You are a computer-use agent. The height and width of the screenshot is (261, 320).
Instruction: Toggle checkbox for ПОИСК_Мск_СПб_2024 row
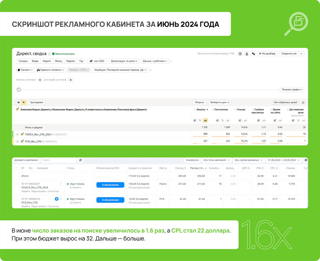point(22,134)
